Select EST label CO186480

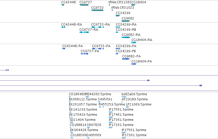pyautogui.click(x=77, y=94)
